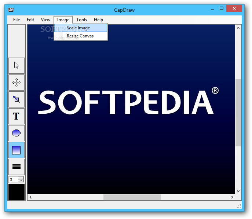The width and height of the screenshot is (252, 219).
Task: Decrease the line width value
Action: (x=21, y=181)
